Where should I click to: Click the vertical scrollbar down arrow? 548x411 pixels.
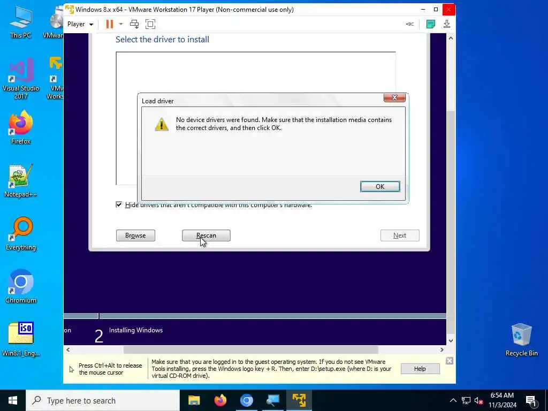tap(451, 340)
